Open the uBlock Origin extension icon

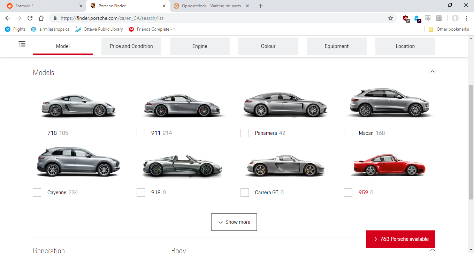click(406, 18)
